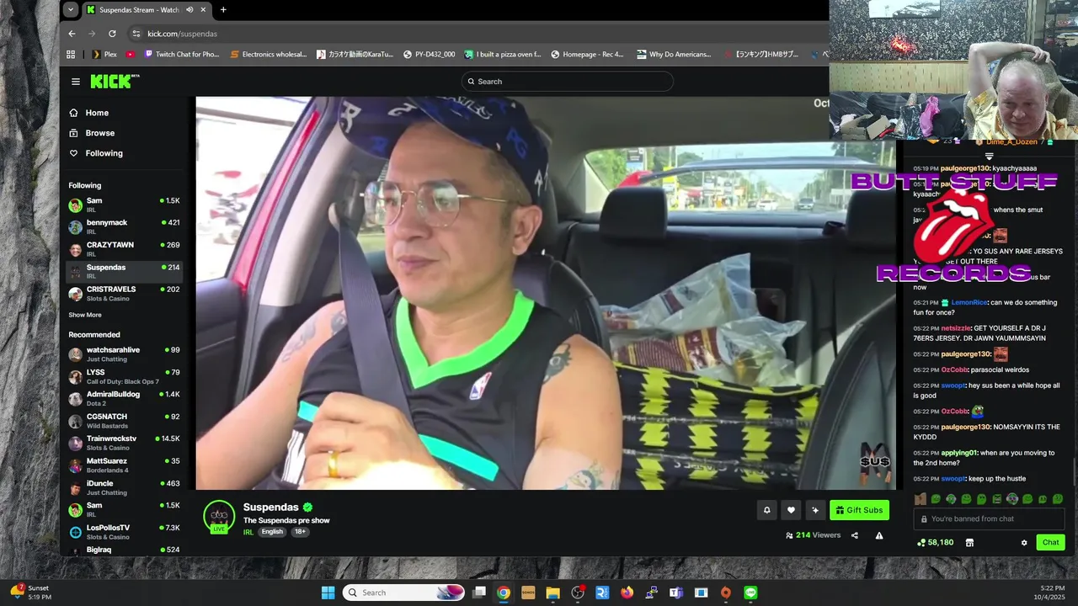Image resolution: width=1078 pixels, height=606 pixels.
Task: Click LemonRice username in chat
Action: tap(969, 302)
